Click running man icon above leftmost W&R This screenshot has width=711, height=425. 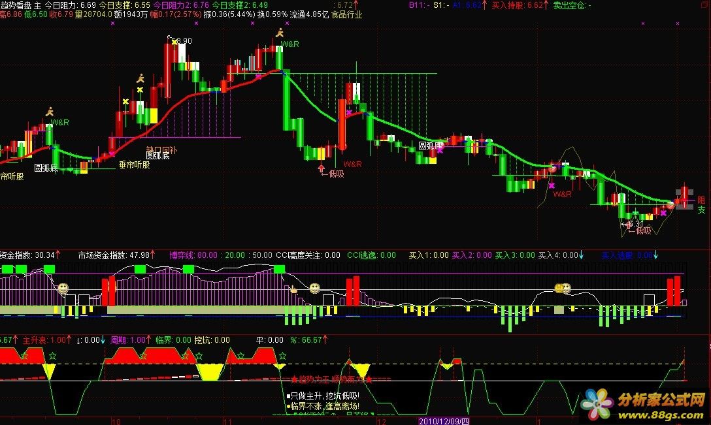click(50, 112)
